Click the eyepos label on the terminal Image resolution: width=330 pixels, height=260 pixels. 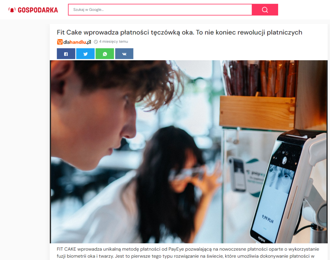(x=261, y=239)
